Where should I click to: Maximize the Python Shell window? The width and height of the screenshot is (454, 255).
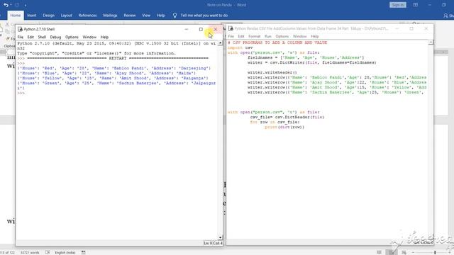click(201, 29)
